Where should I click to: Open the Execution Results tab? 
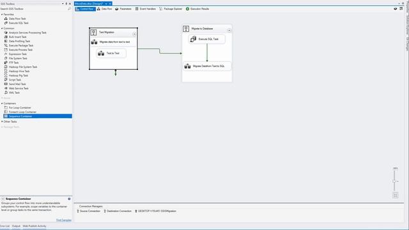tap(197, 9)
